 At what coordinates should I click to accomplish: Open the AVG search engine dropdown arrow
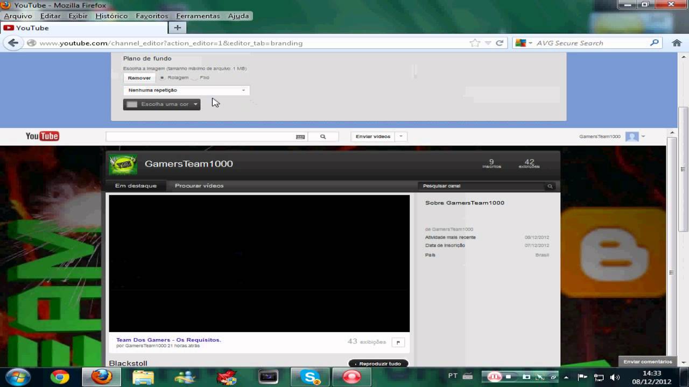point(531,43)
